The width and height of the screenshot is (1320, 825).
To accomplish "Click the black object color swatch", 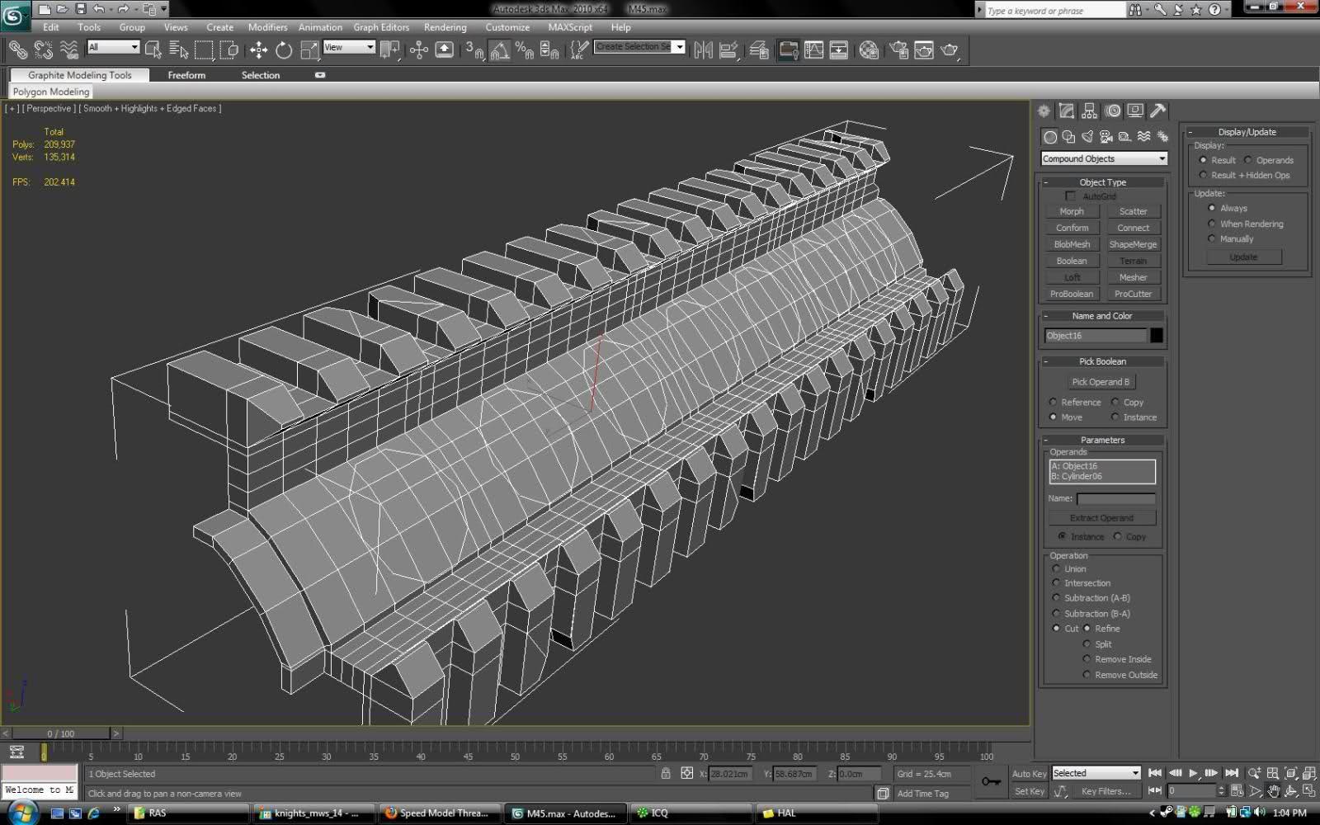I will [x=1157, y=336].
